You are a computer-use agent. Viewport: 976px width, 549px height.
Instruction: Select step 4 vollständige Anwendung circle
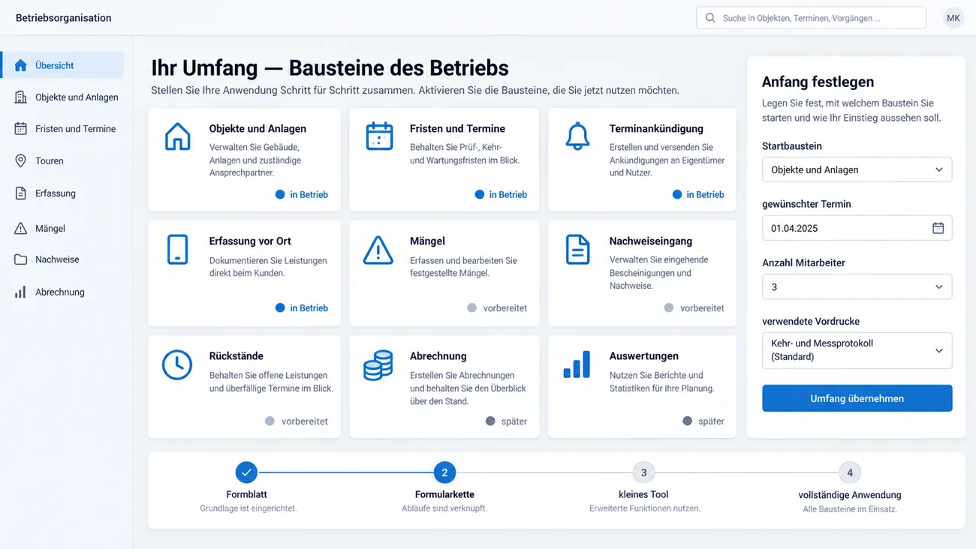coord(850,472)
